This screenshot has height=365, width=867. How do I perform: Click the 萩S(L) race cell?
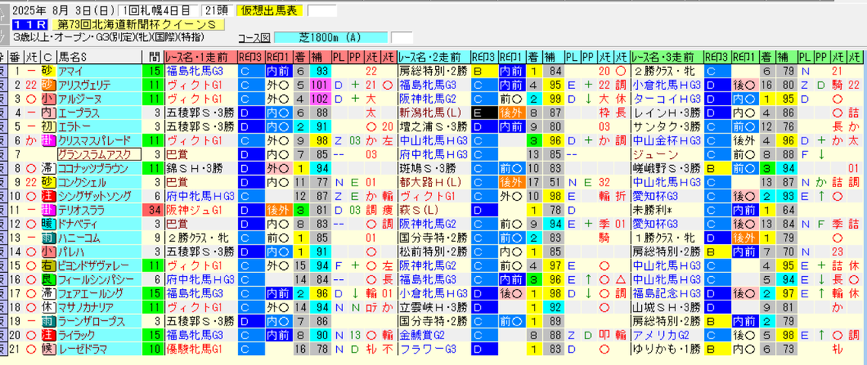coord(433,210)
